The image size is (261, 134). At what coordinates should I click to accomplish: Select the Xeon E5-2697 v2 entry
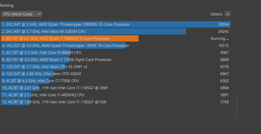click(116, 67)
